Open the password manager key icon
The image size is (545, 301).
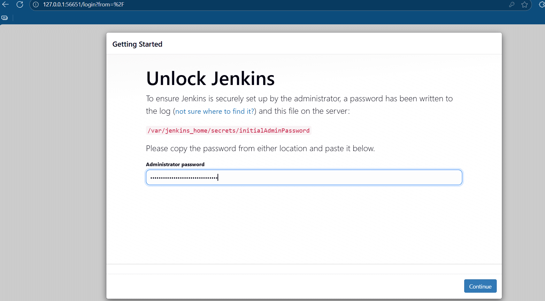click(x=511, y=5)
